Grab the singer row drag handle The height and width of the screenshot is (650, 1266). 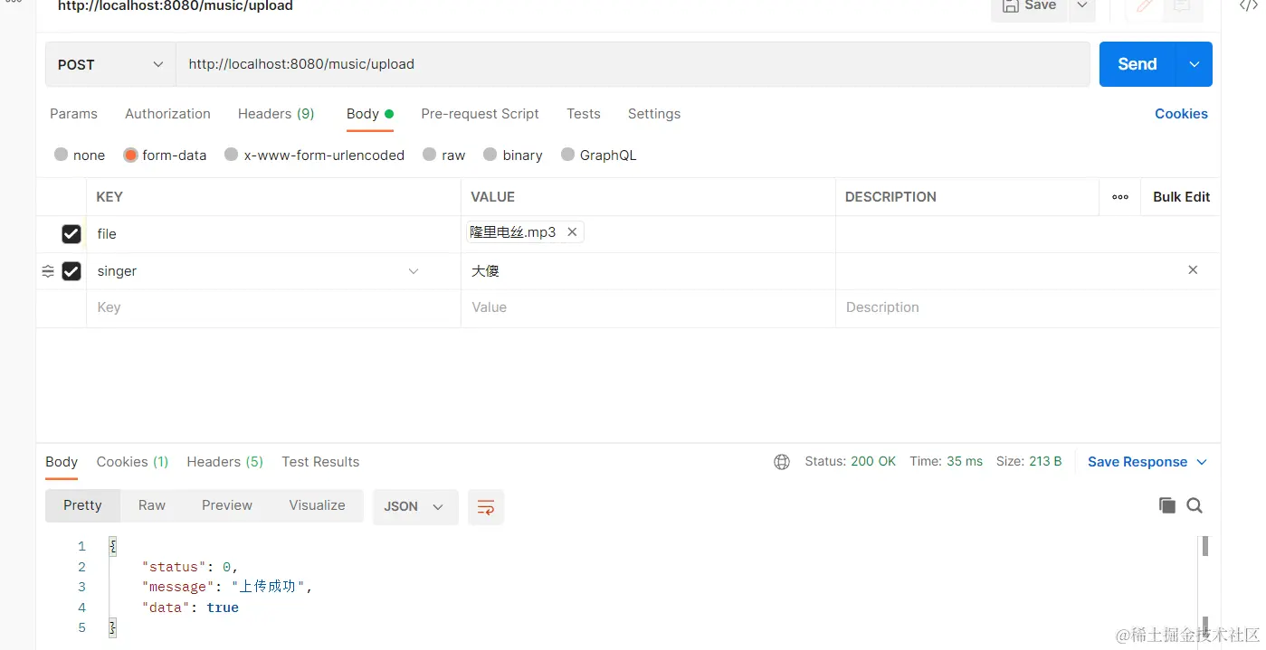48,271
